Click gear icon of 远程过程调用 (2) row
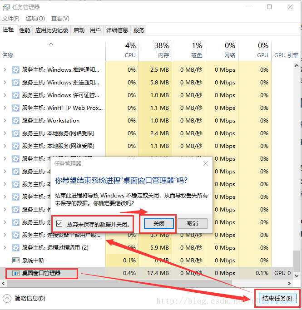This screenshot has height=310, width=302. coord(16,248)
